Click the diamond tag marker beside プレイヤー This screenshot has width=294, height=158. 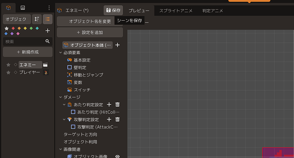(16, 72)
